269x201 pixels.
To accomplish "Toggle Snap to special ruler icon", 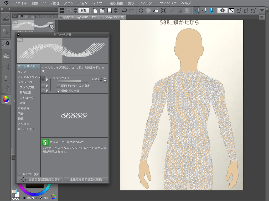I will 204,10.
